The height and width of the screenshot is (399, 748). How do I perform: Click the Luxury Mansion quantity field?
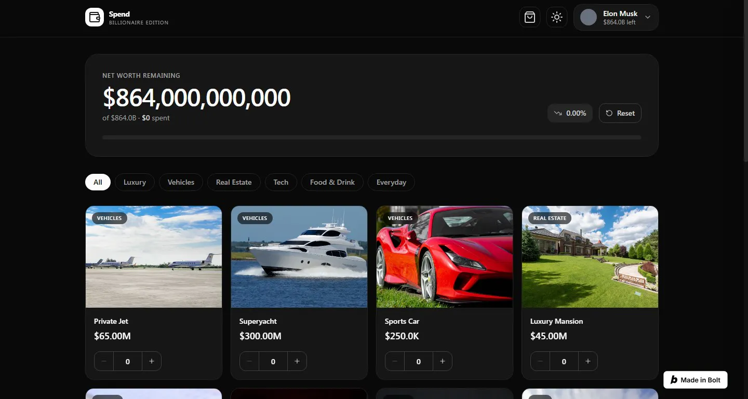click(x=564, y=361)
